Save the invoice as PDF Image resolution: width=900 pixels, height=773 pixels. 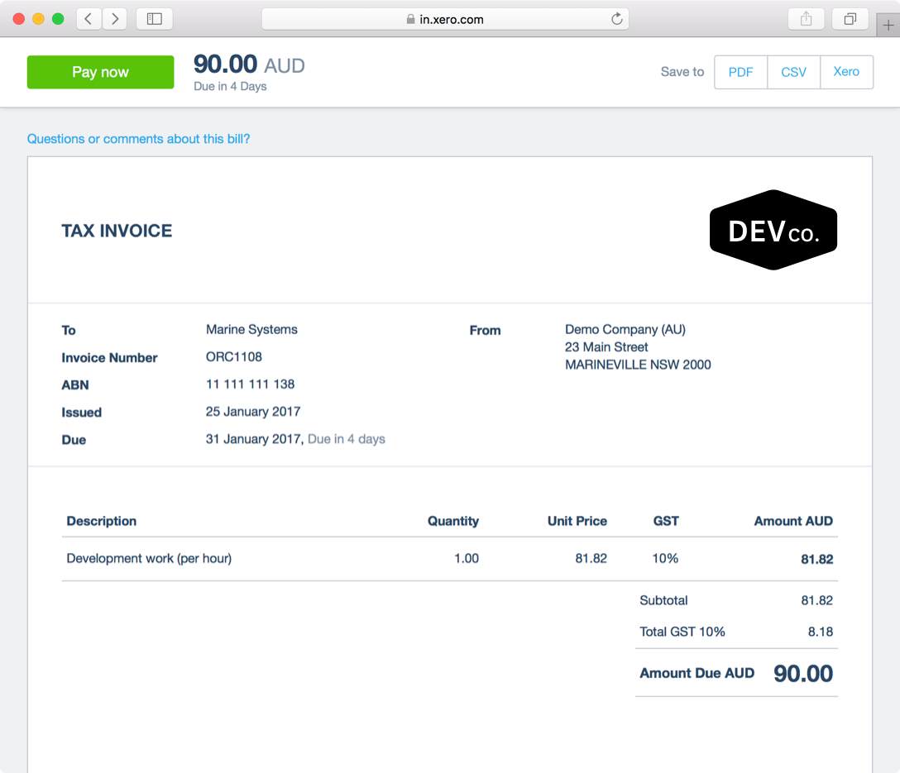[x=740, y=72]
